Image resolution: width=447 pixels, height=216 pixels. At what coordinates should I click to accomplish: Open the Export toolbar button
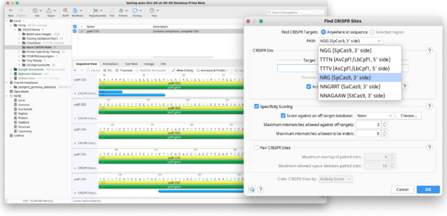tap(49, 11)
